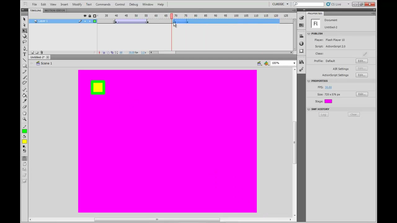Screen dimensions: 397x223
Task: Select the Untitled-2* document tab
Action: tap(38, 57)
